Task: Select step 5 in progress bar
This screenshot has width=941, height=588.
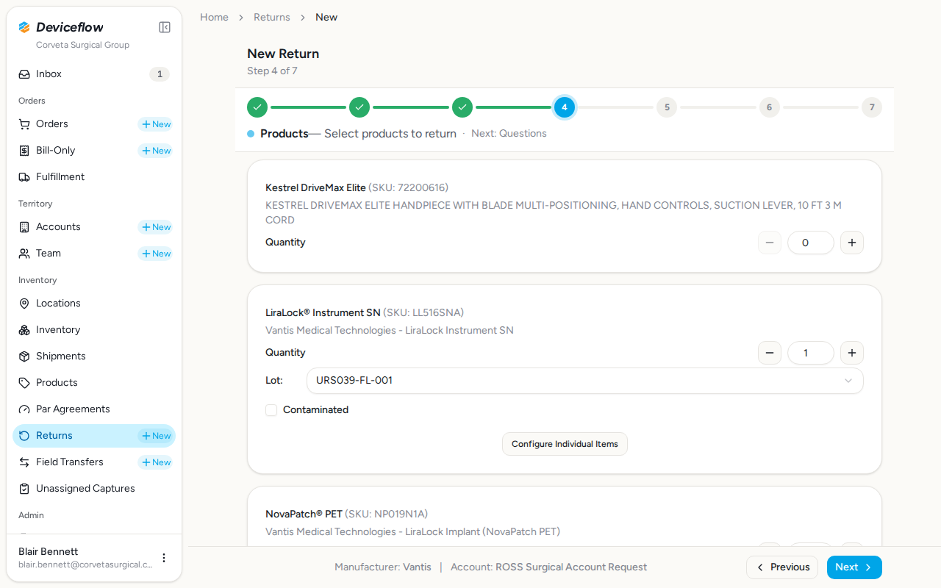Action: [667, 107]
